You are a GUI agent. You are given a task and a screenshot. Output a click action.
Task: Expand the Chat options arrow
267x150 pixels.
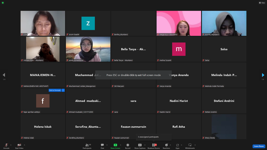click(107, 145)
